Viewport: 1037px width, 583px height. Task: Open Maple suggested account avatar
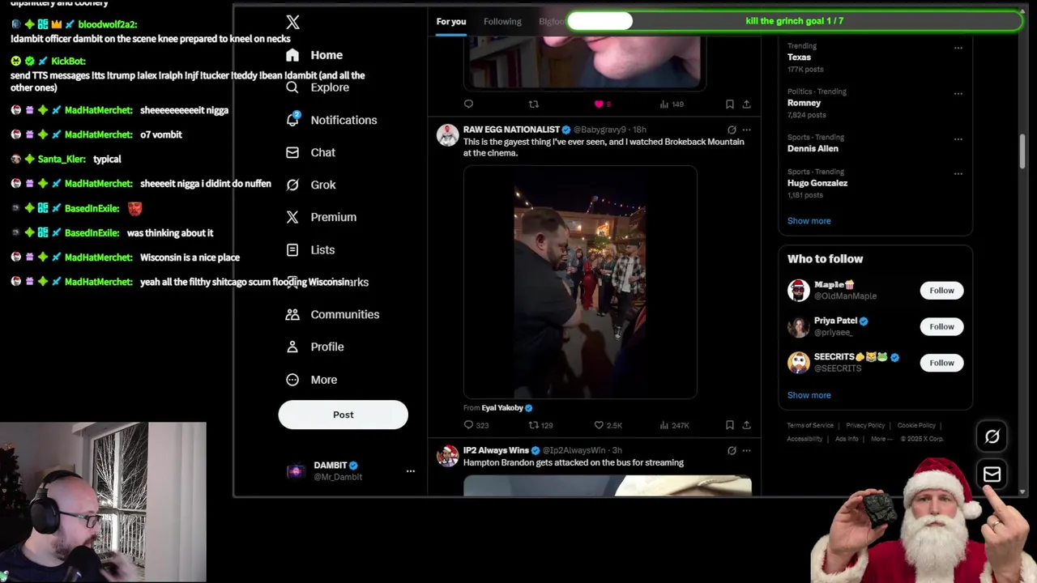coord(799,290)
